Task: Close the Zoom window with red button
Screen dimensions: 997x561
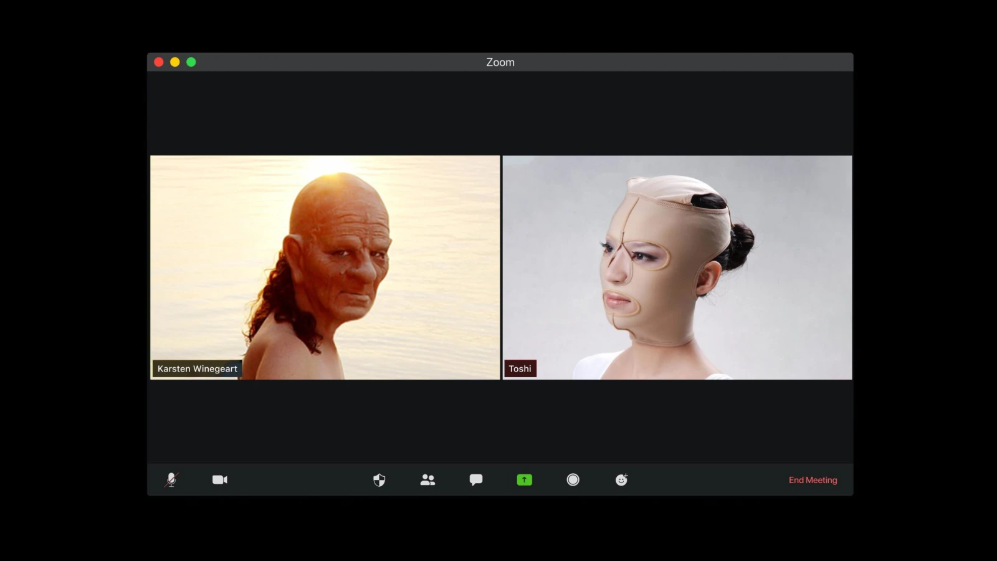Action: pyautogui.click(x=159, y=62)
